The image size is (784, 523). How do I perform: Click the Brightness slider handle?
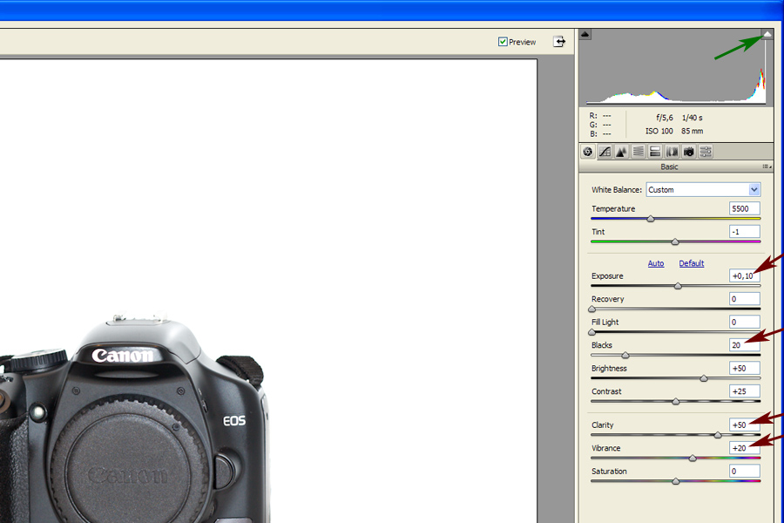(704, 377)
